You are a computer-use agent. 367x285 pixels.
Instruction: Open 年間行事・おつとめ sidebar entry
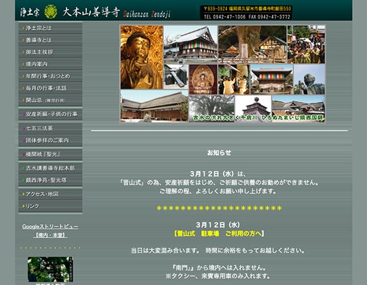(x=50, y=76)
